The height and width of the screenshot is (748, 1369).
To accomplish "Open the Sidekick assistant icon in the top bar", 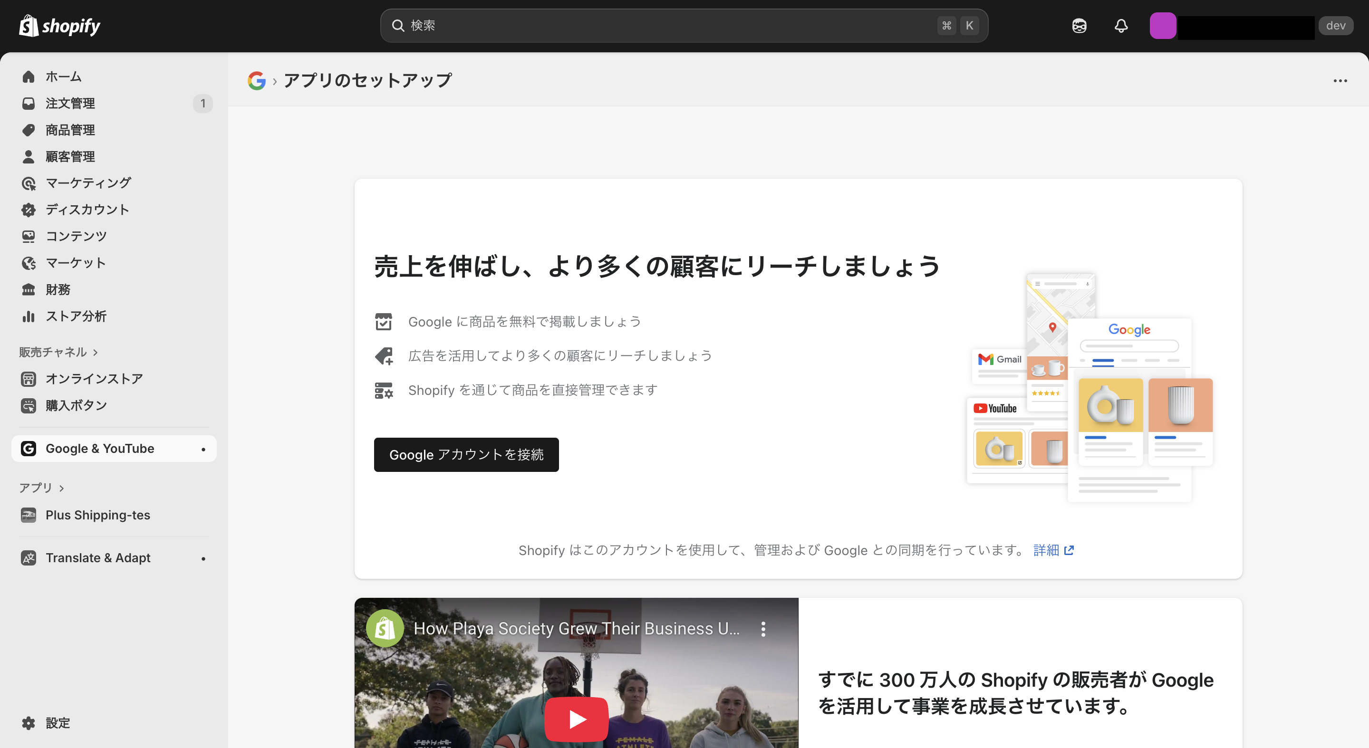I will click(x=1079, y=26).
